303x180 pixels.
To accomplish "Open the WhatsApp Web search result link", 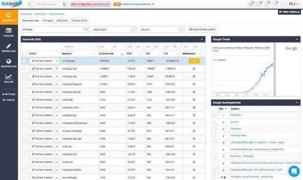I will click(x=238, y=136).
